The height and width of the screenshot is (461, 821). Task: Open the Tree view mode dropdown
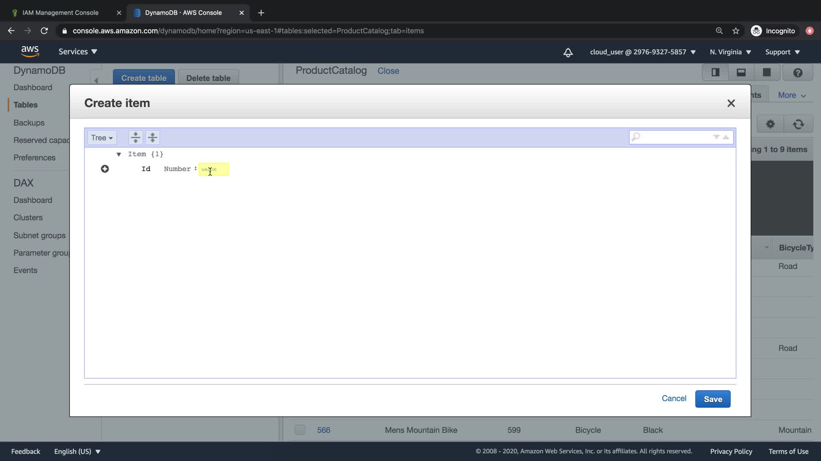click(102, 137)
